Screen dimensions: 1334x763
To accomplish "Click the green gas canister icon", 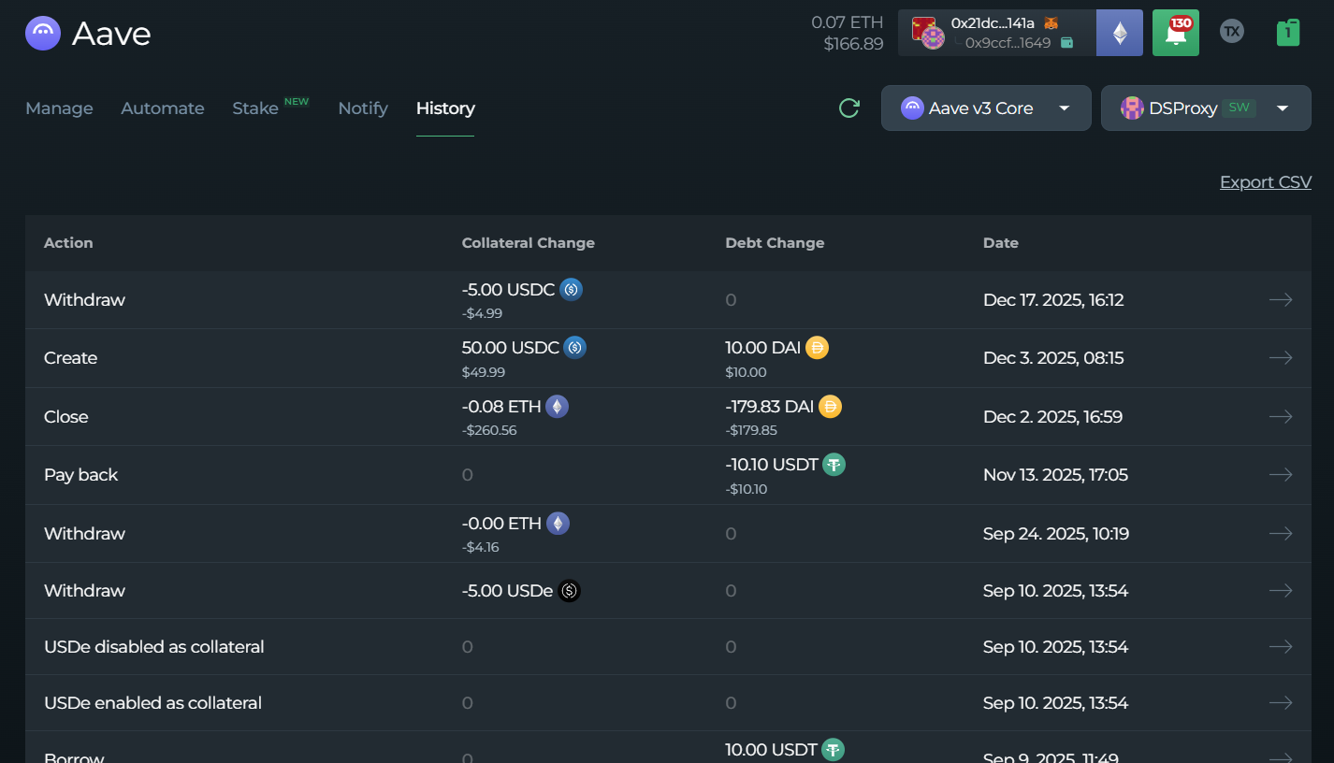I will pos(1288,33).
